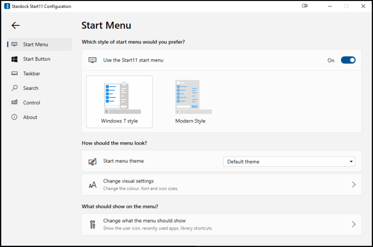
Task: Click the Windows 7 style label
Action: pyautogui.click(x=119, y=121)
